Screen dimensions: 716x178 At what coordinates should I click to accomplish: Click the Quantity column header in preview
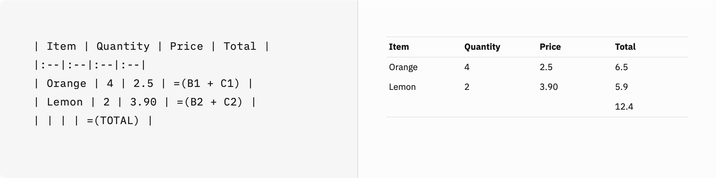pyautogui.click(x=482, y=47)
